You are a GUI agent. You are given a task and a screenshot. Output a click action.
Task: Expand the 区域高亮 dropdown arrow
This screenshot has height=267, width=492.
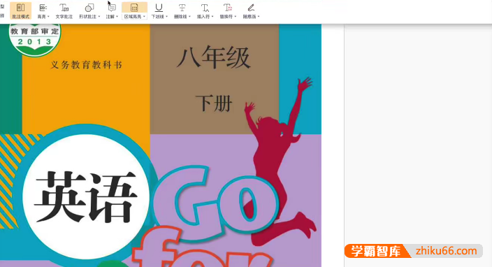(144, 17)
